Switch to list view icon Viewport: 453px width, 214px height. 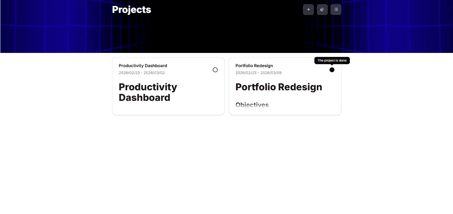click(x=336, y=10)
